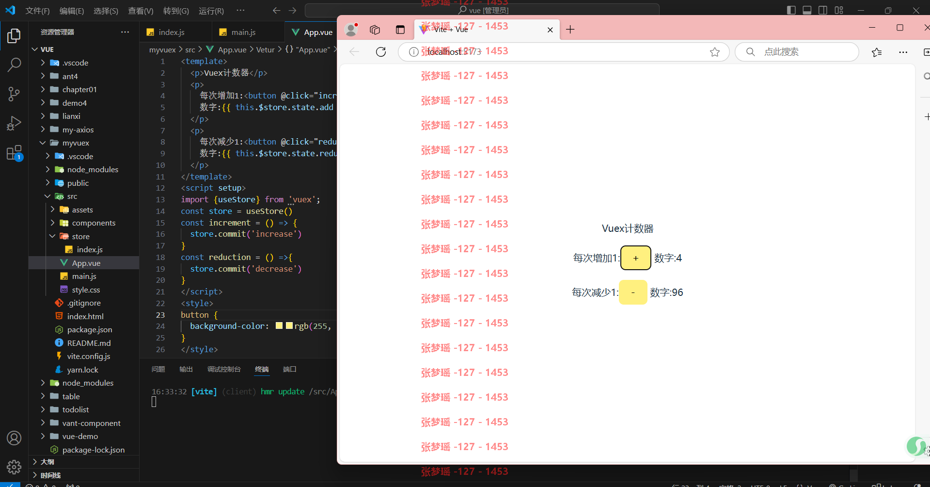
Task: Click the - decrement button on page
Action: tap(633, 292)
